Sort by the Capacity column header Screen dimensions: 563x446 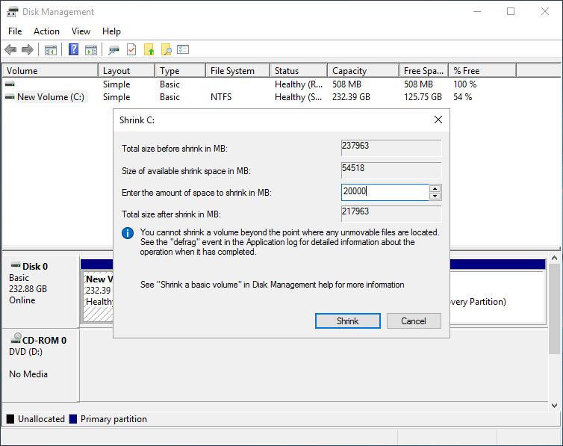coord(363,71)
